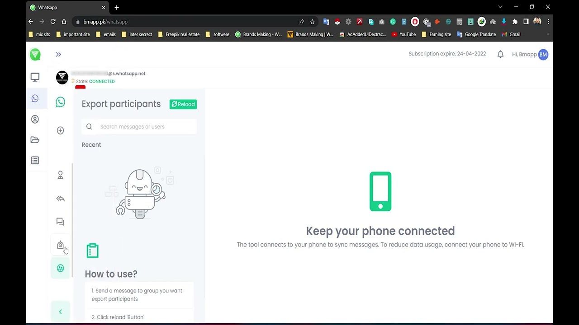The image size is (579, 325).
Task: Click the submenu vertical scrollbar
Action: 72,220
